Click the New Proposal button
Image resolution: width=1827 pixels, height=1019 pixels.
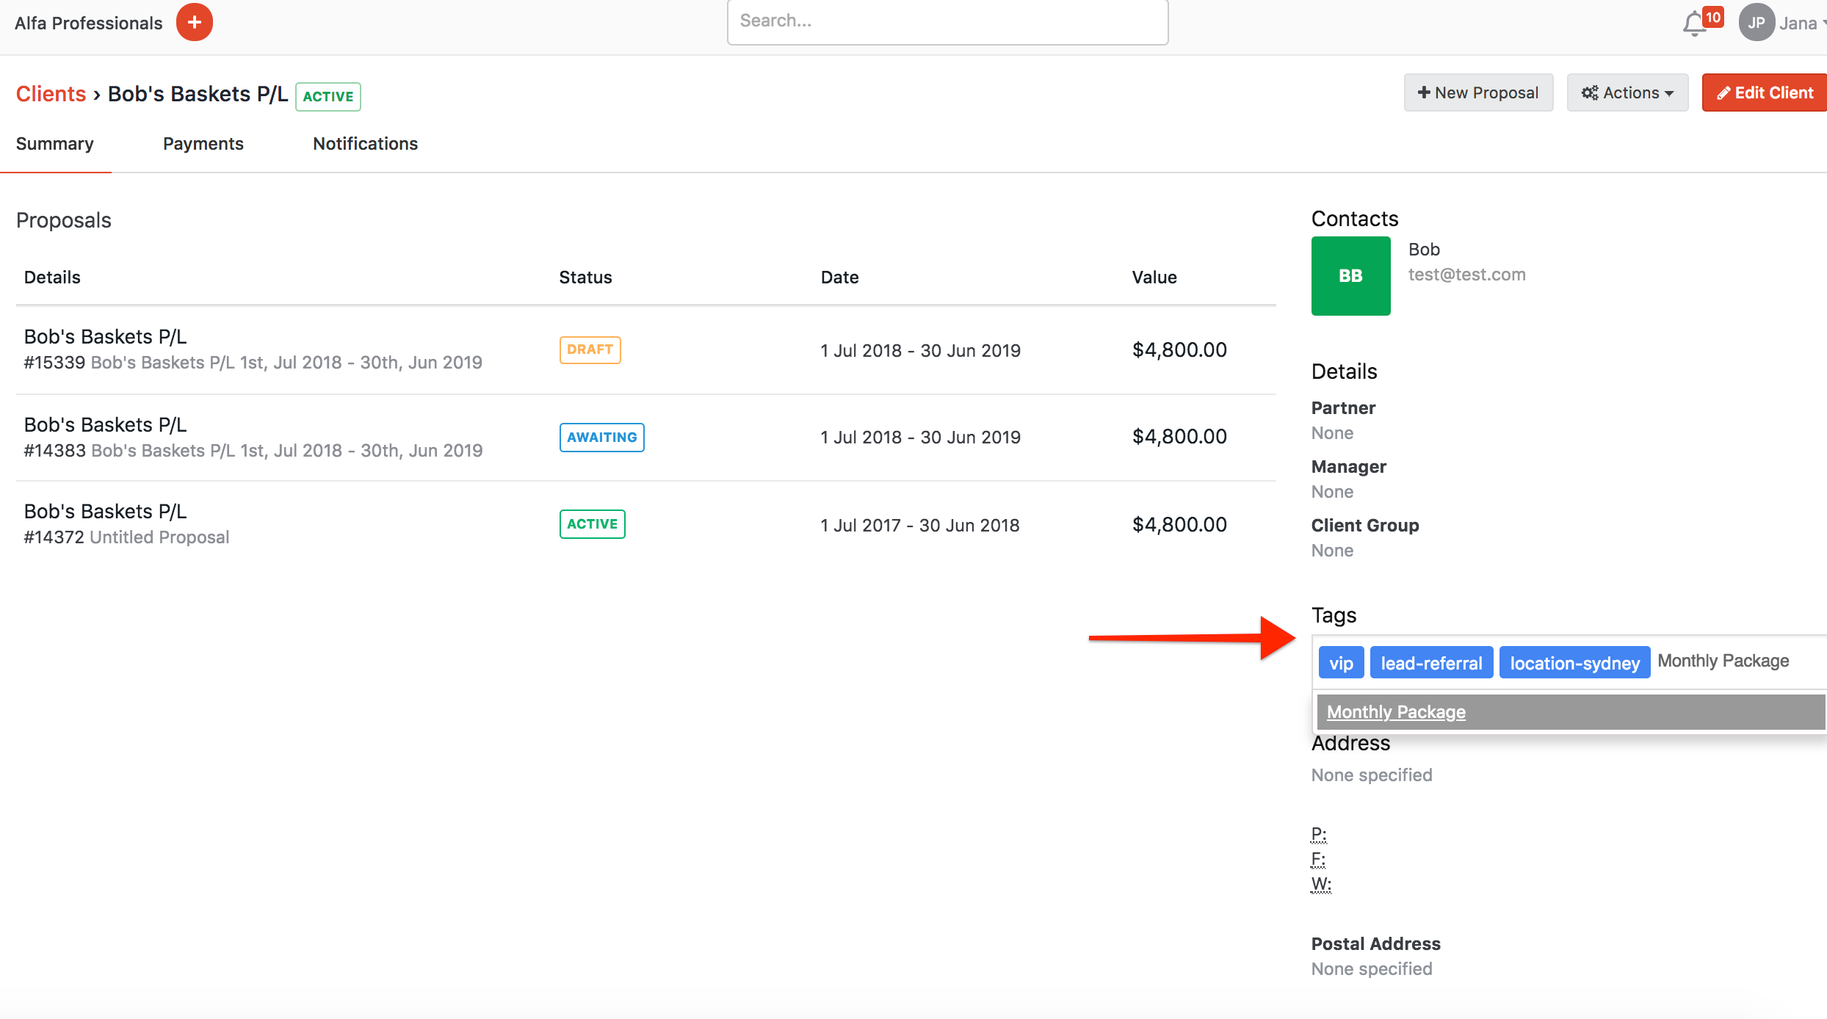pyautogui.click(x=1478, y=93)
